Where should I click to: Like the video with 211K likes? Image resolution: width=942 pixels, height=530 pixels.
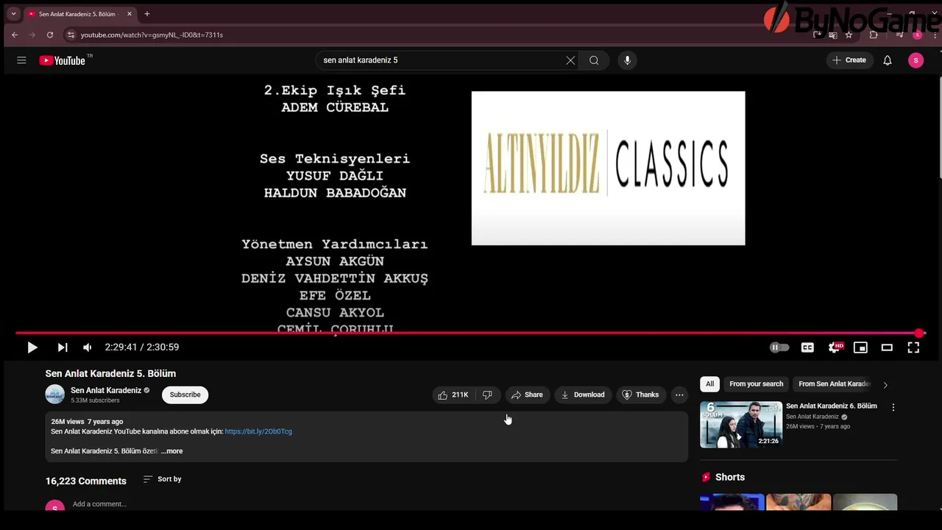coord(453,395)
